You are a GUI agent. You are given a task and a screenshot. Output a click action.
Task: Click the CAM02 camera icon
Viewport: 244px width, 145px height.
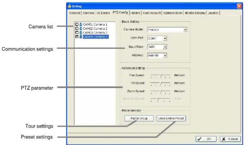[x=81, y=28]
